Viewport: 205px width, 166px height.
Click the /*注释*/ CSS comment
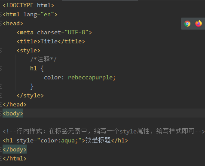[x=43, y=59]
